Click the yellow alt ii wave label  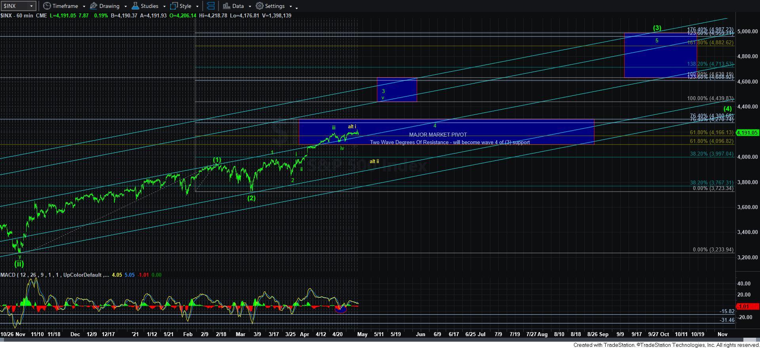click(374, 161)
